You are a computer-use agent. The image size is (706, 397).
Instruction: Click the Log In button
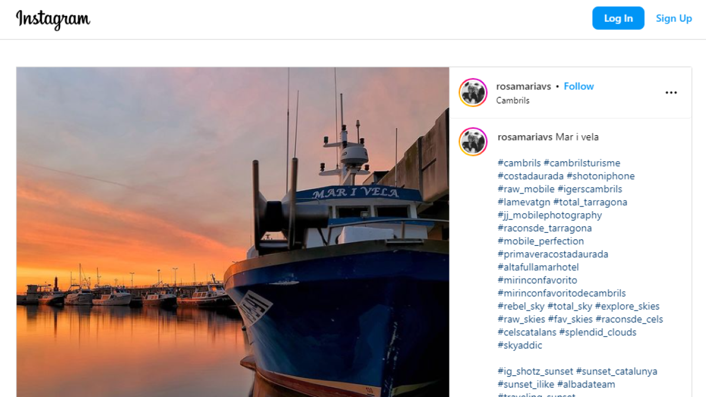pos(618,18)
